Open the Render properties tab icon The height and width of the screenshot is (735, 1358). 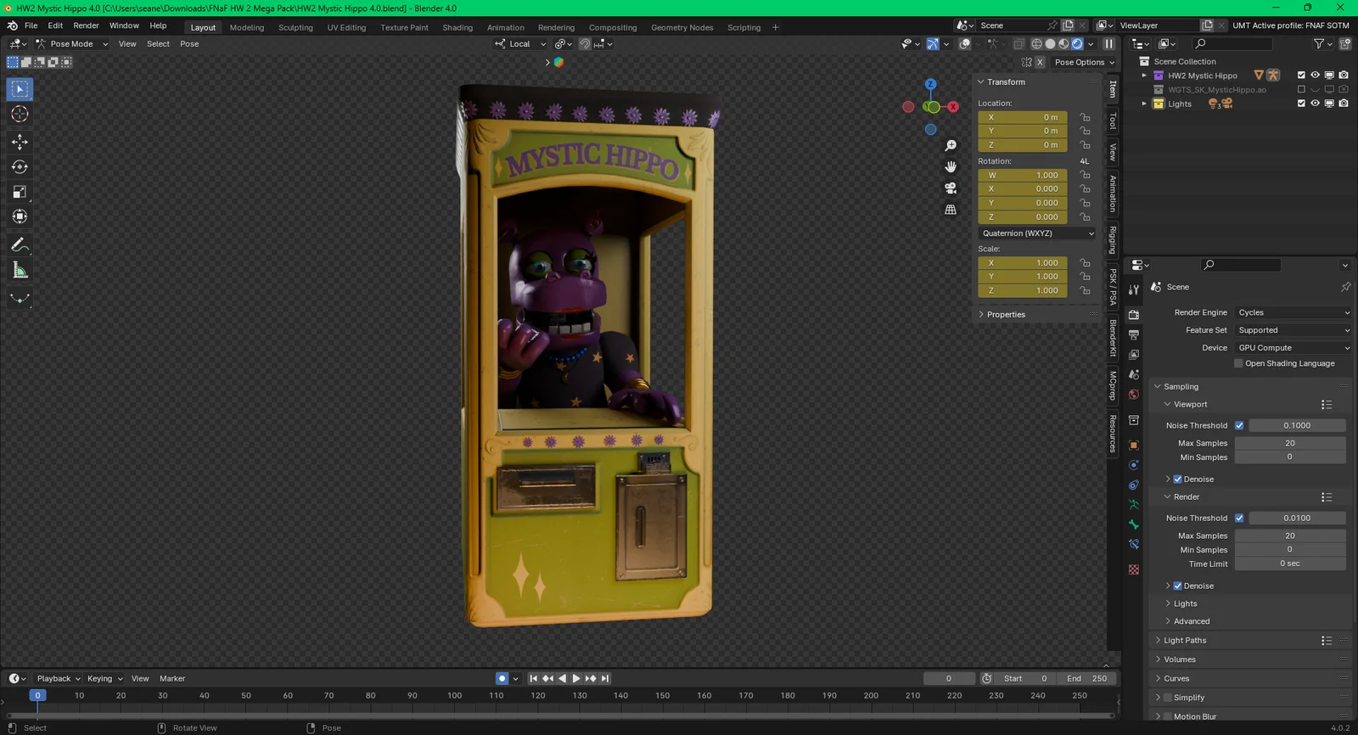1134,315
